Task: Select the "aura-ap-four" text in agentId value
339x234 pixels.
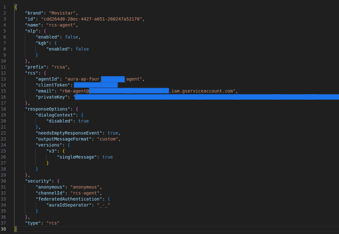Action: click(x=83, y=79)
